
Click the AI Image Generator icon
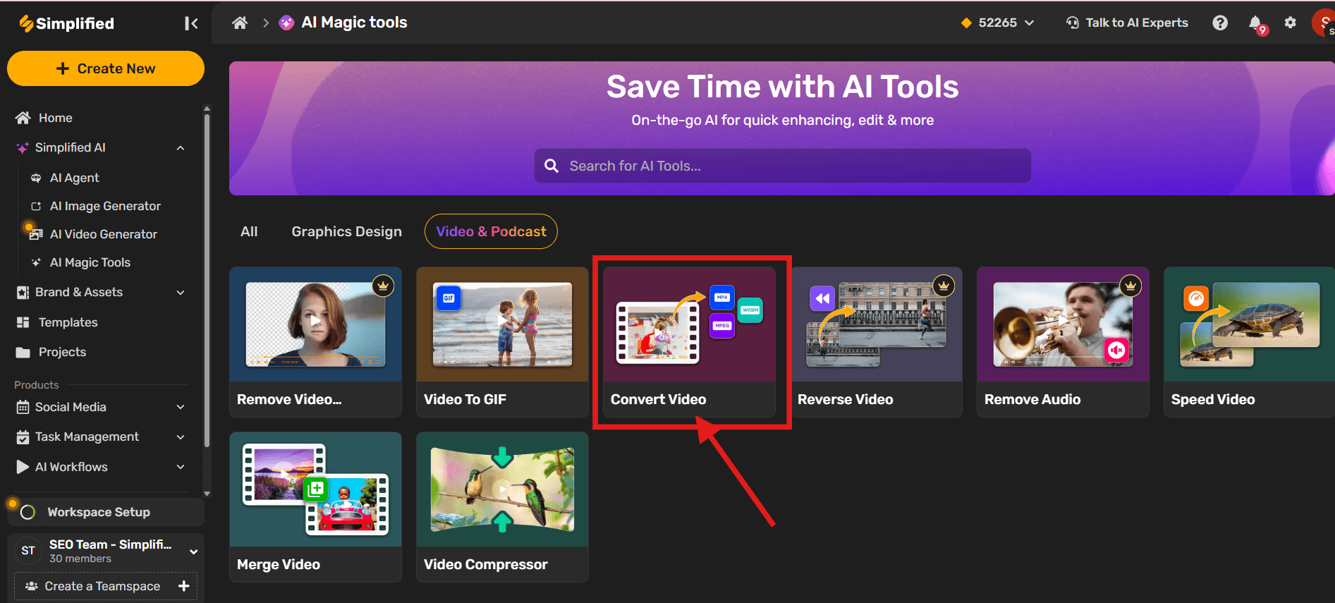36,206
